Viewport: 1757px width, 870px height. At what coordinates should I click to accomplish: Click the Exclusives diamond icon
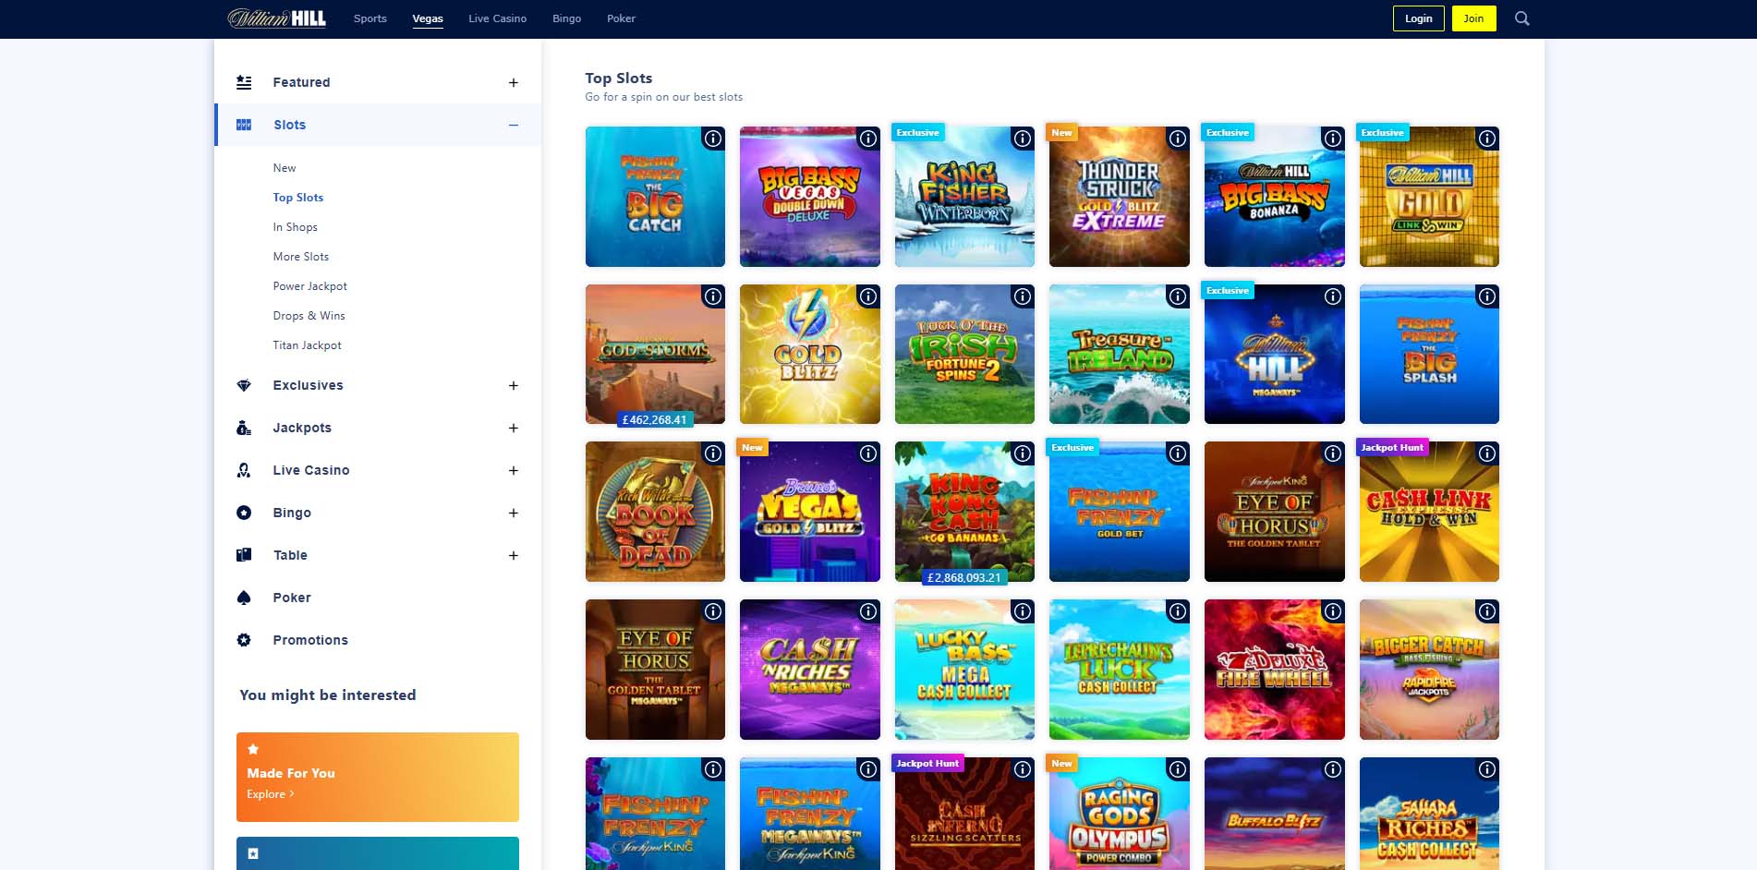click(x=244, y=385)
